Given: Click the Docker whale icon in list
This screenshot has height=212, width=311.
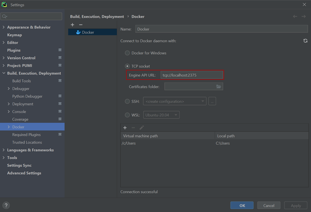Looking at the screenshot, I should coord(78,32).
